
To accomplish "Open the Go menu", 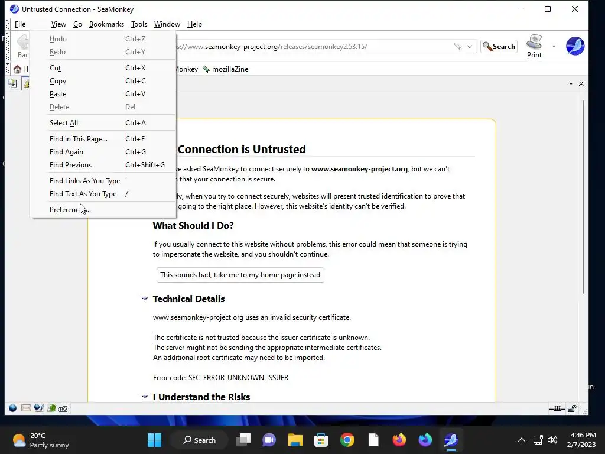I will tap(77, 24).
